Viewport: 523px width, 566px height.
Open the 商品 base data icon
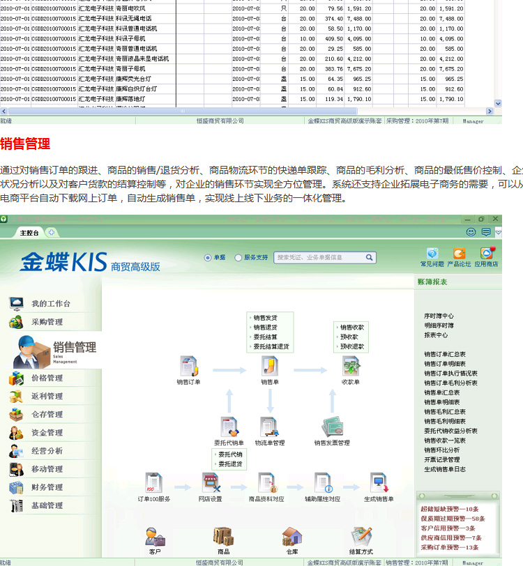(x=223, y=537)
